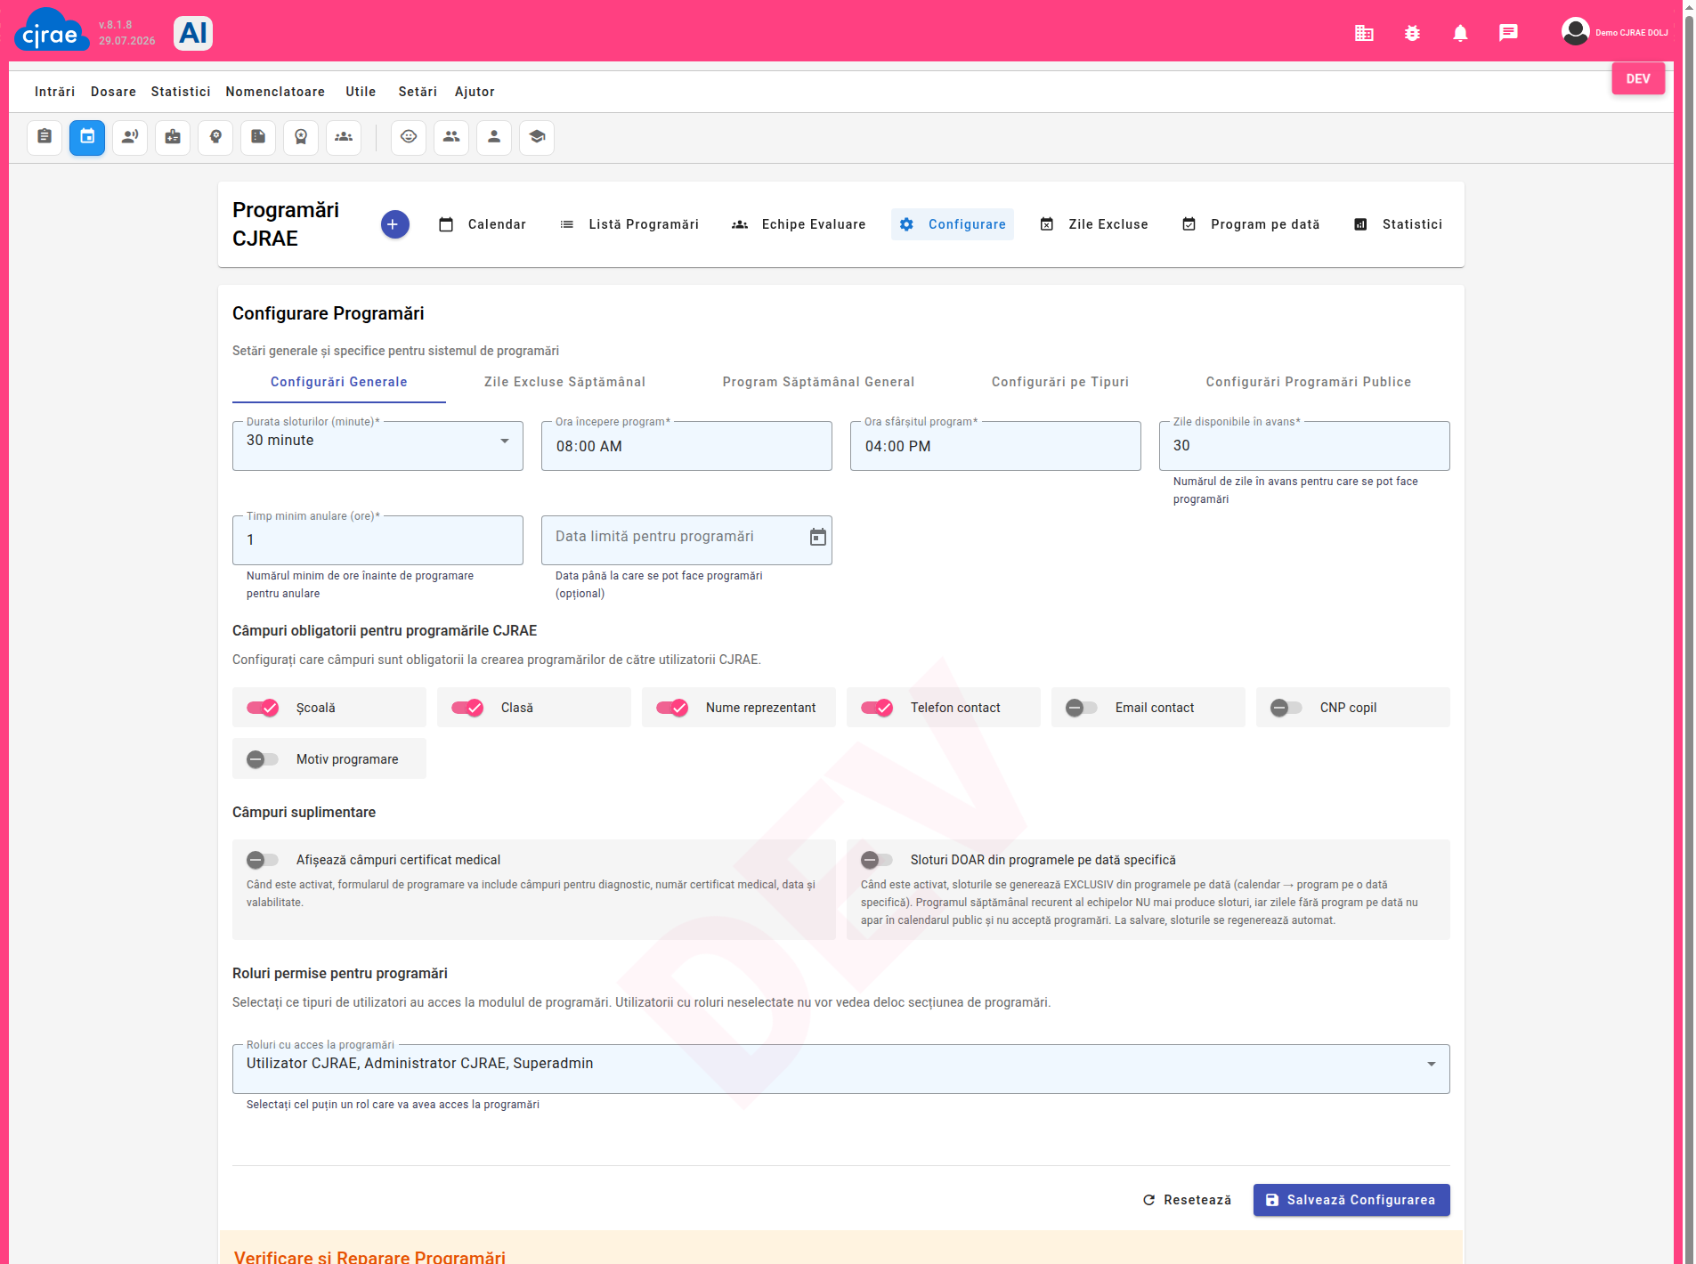Open the head-with-gear psychology icon
The image size is (1696, 1264).
pyautogui.click(x=215, y=137)
